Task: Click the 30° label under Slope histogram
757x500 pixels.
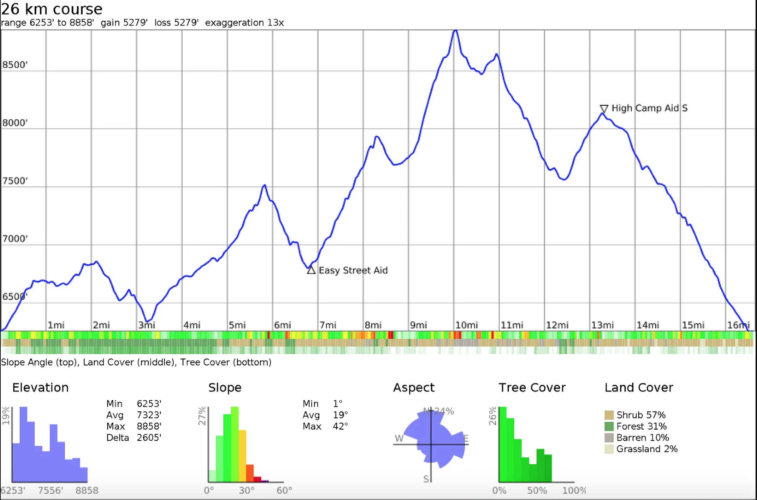Action: click(247, 491)
